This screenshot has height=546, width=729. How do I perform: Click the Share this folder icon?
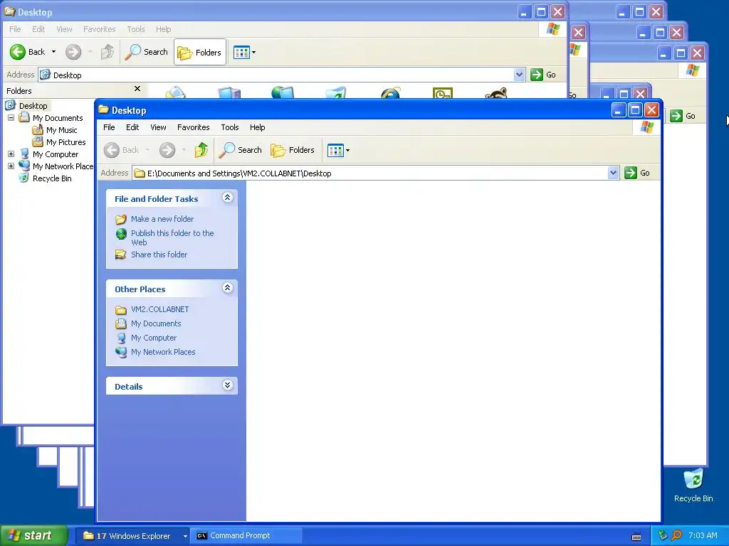pyautogui.click(x=121, y=255)
